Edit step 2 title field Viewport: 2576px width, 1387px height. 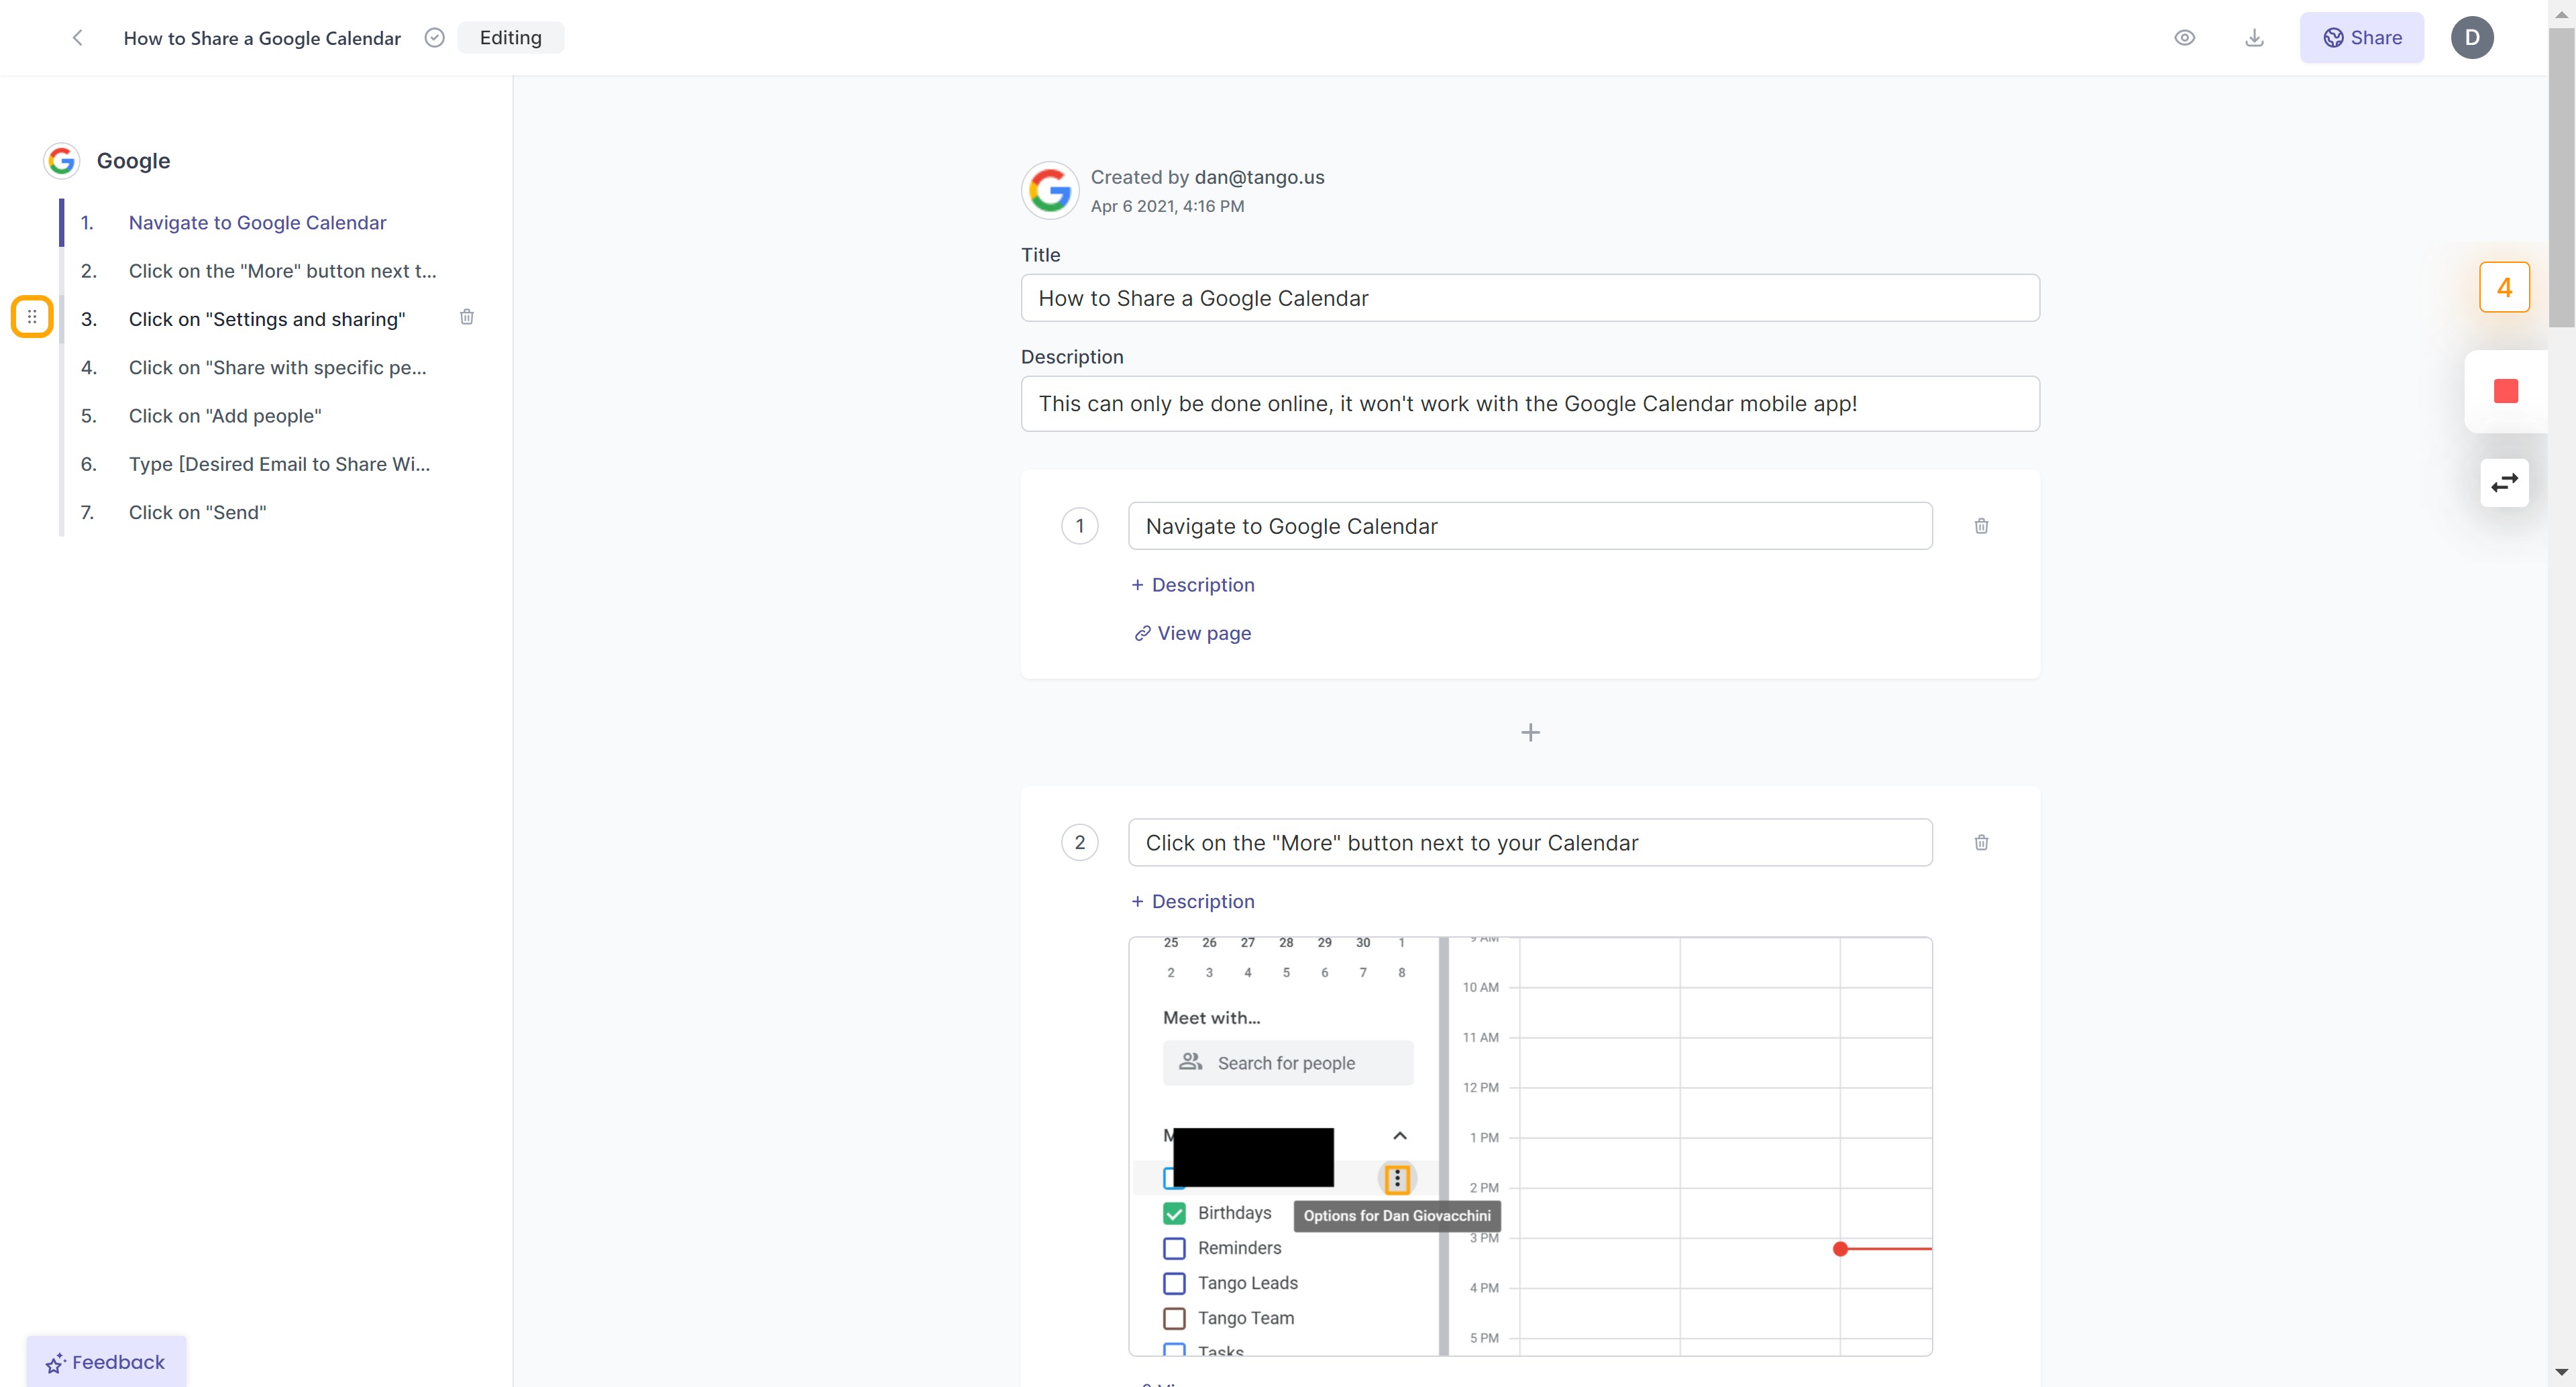point(1530,843)
